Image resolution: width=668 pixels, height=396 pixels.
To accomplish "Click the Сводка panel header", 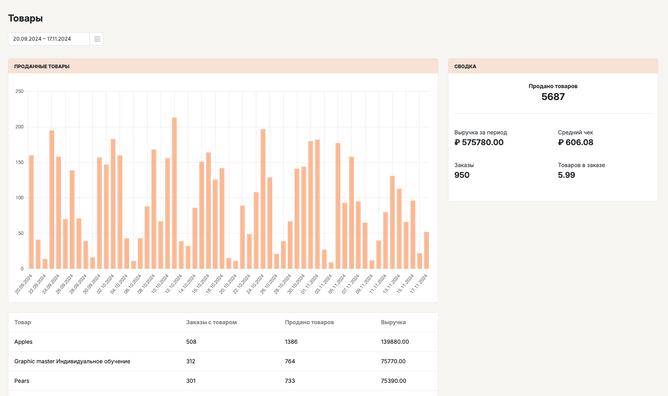I will [x=465, y=67].
